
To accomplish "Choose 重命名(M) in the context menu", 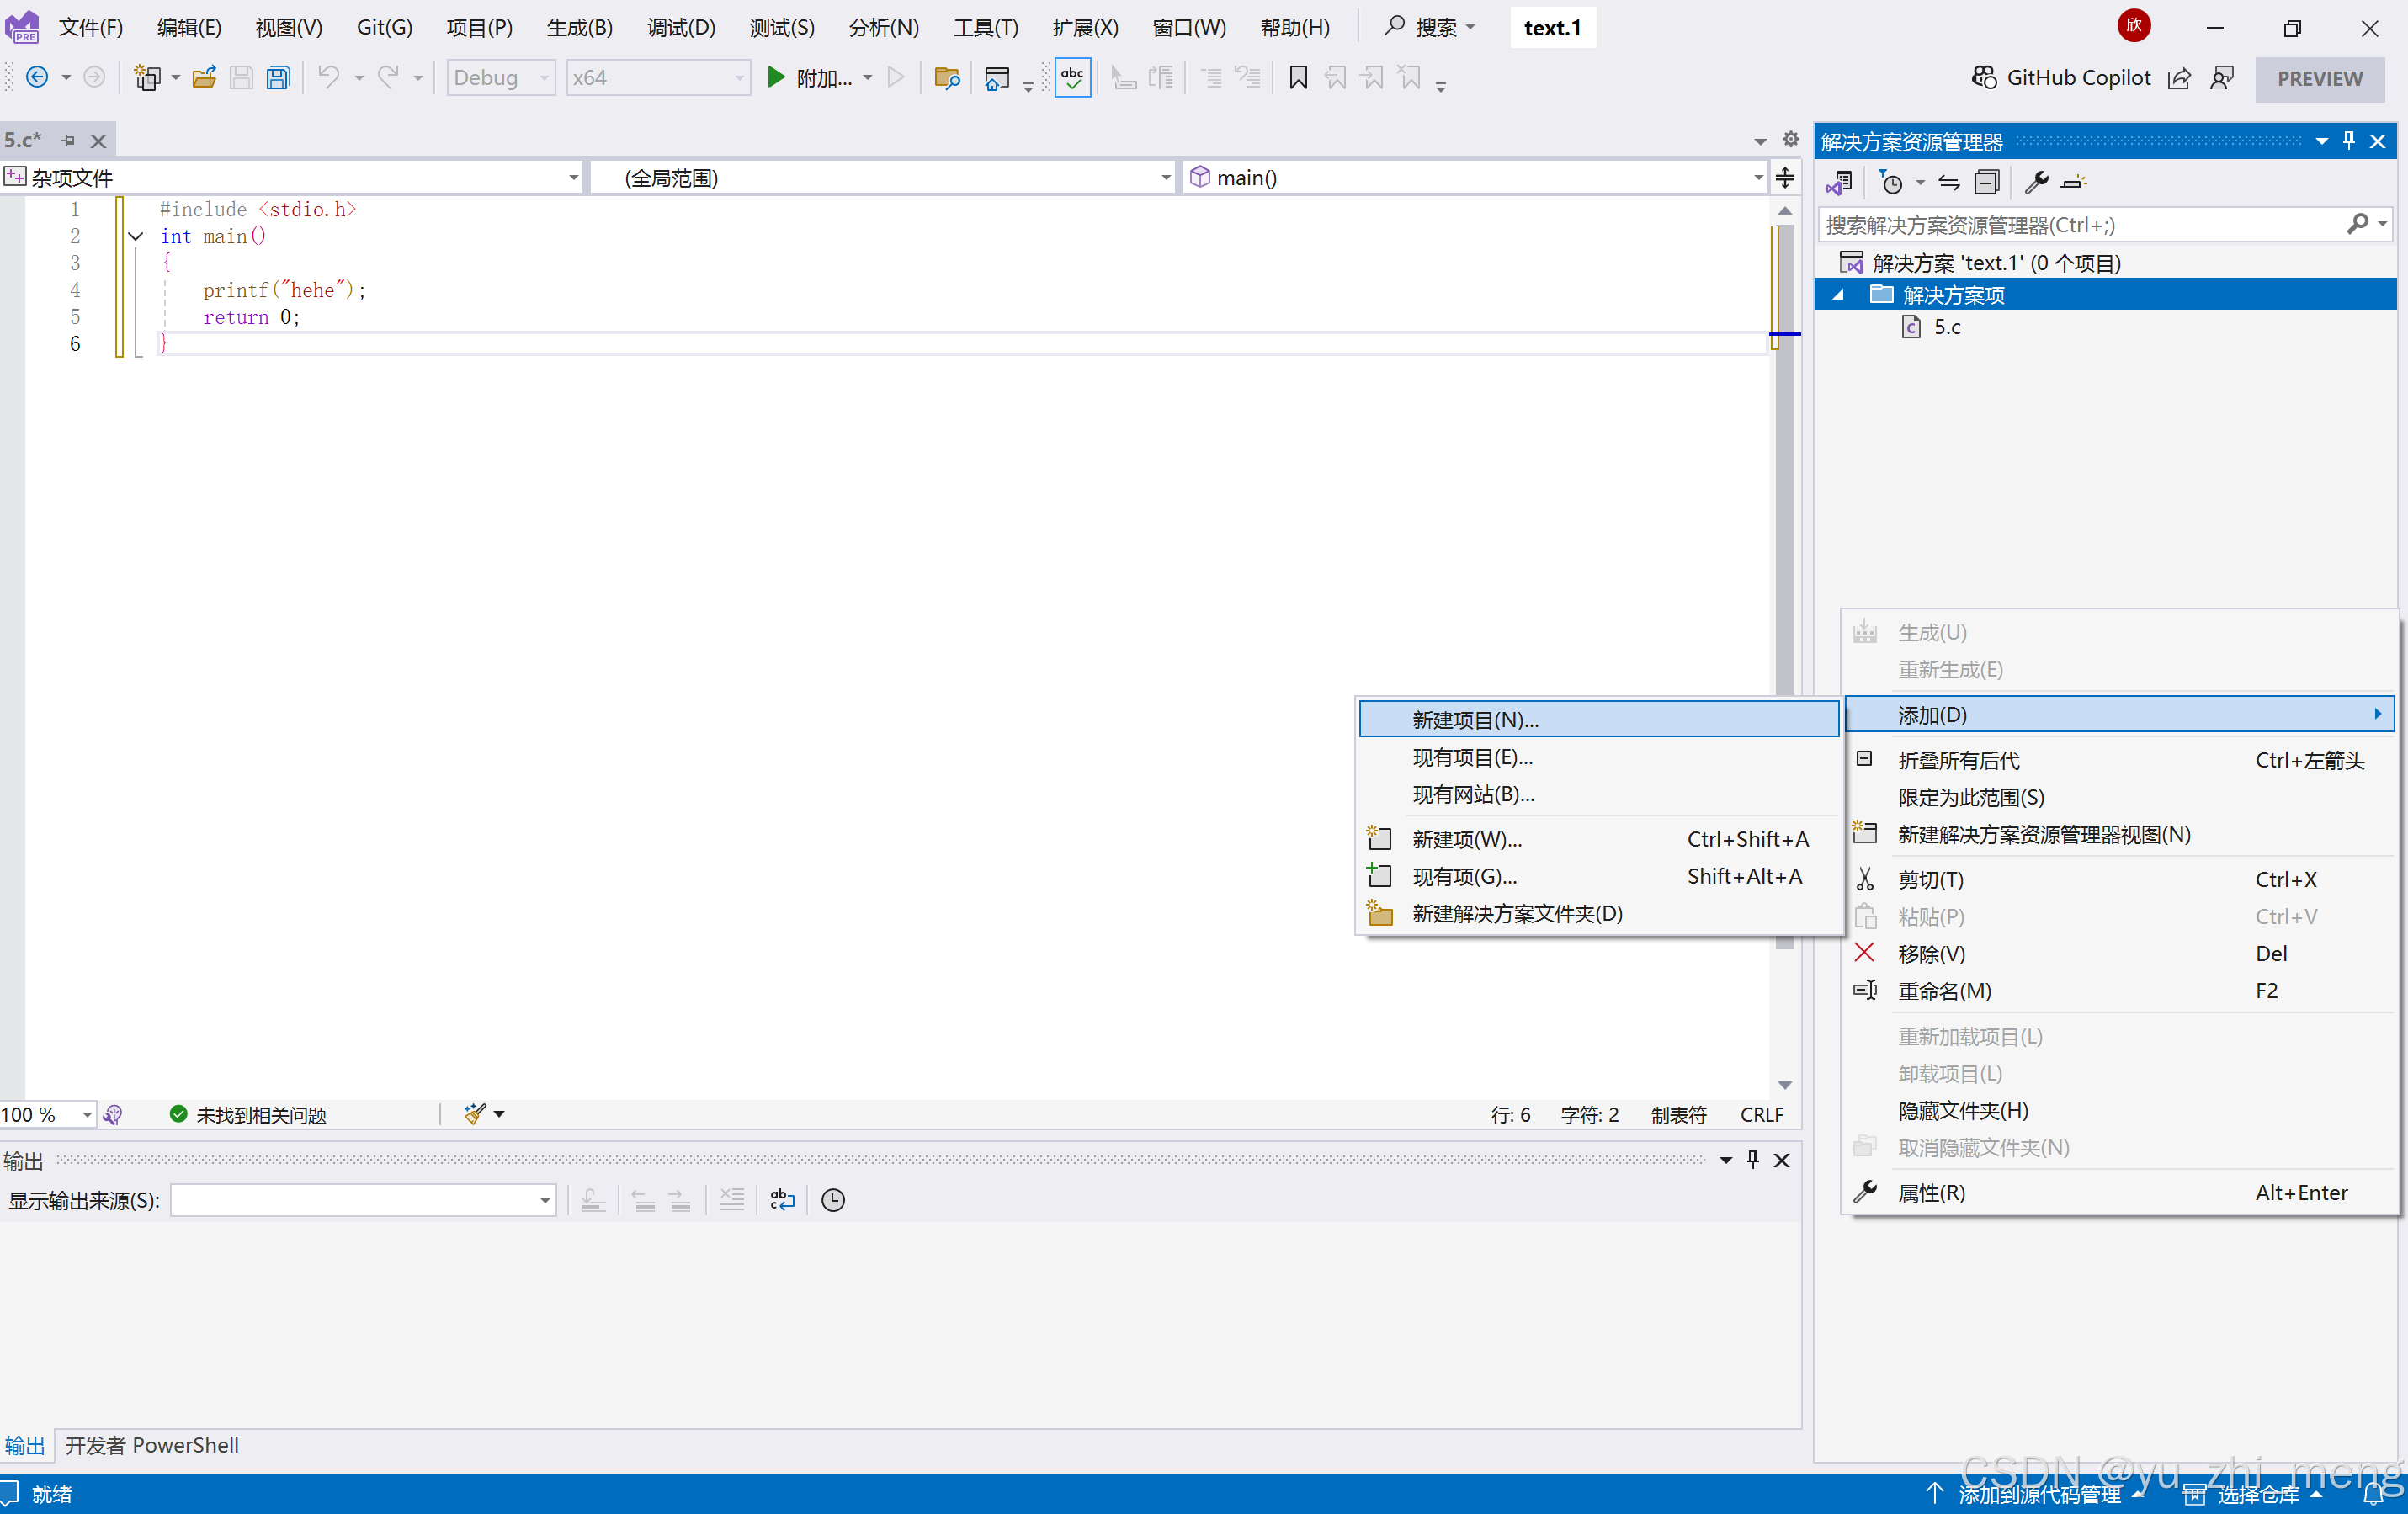I will coord(1944,990).
